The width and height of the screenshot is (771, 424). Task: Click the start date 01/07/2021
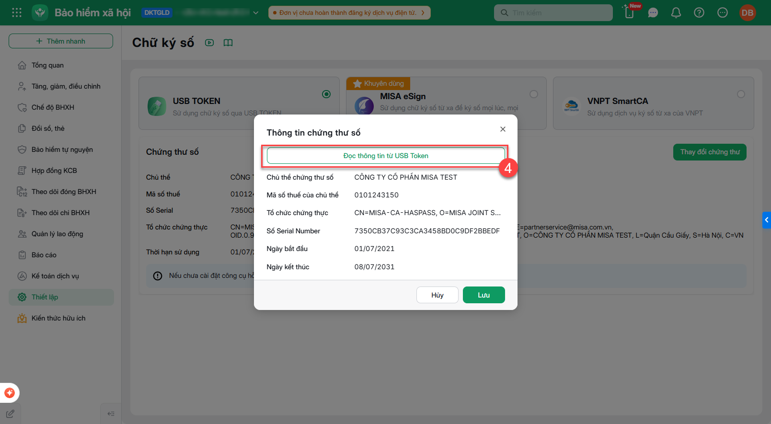375,249
